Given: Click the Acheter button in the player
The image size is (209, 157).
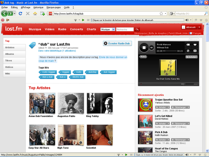Looking at the screenshot, I should tap(191, 57).
